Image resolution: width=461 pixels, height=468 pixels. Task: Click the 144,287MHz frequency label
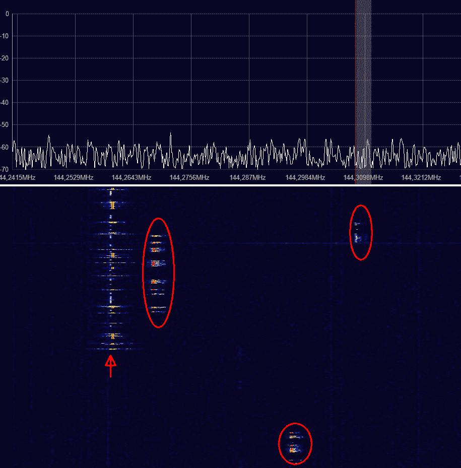(247, 178)
